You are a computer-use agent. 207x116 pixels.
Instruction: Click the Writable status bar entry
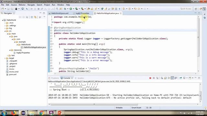coord(119,108)
